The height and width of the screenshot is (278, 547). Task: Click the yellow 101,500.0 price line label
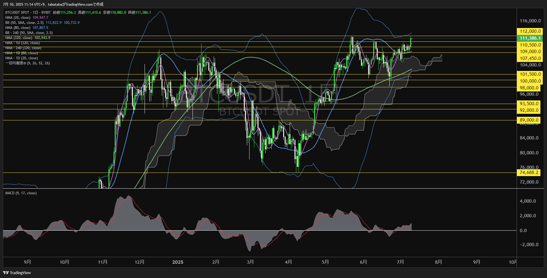[x=530, y=74]
